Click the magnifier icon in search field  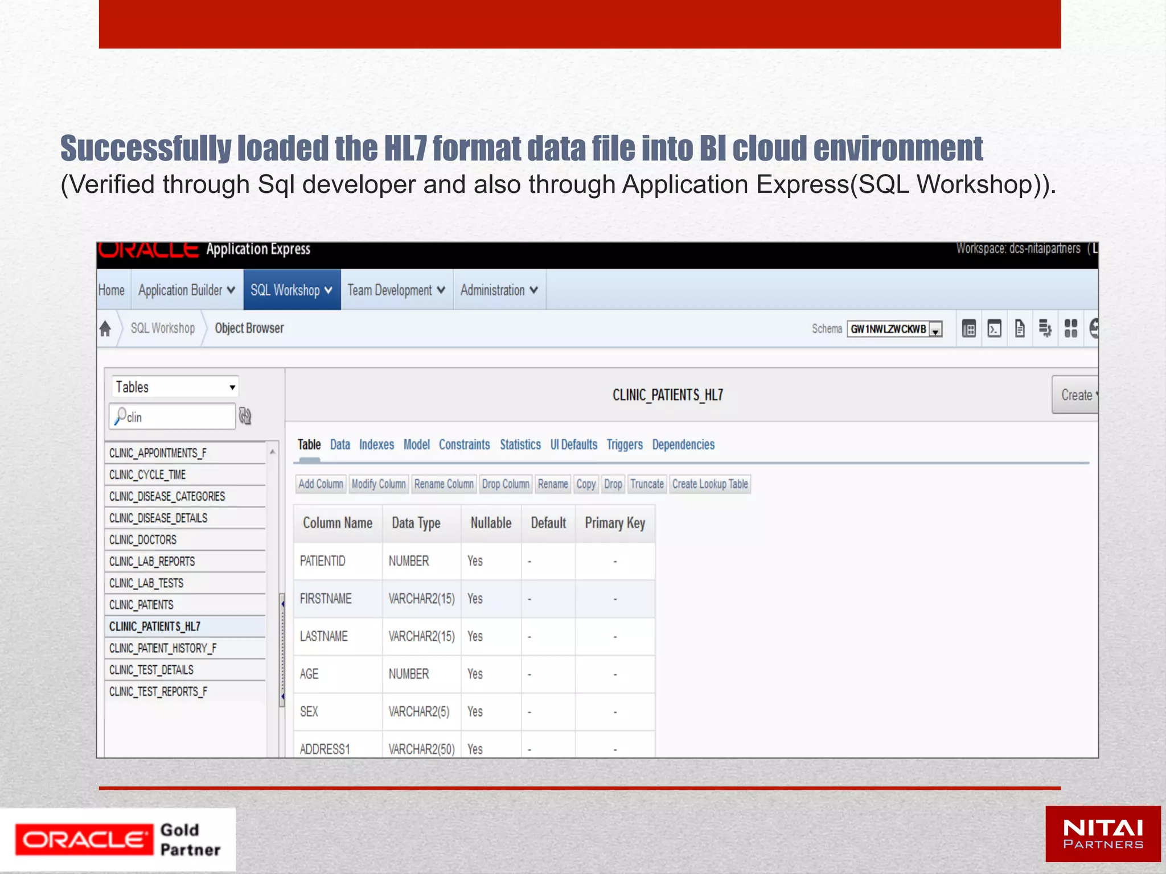point(120,416)
